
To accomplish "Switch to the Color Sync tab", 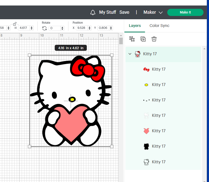I will (x=159, y=26).
